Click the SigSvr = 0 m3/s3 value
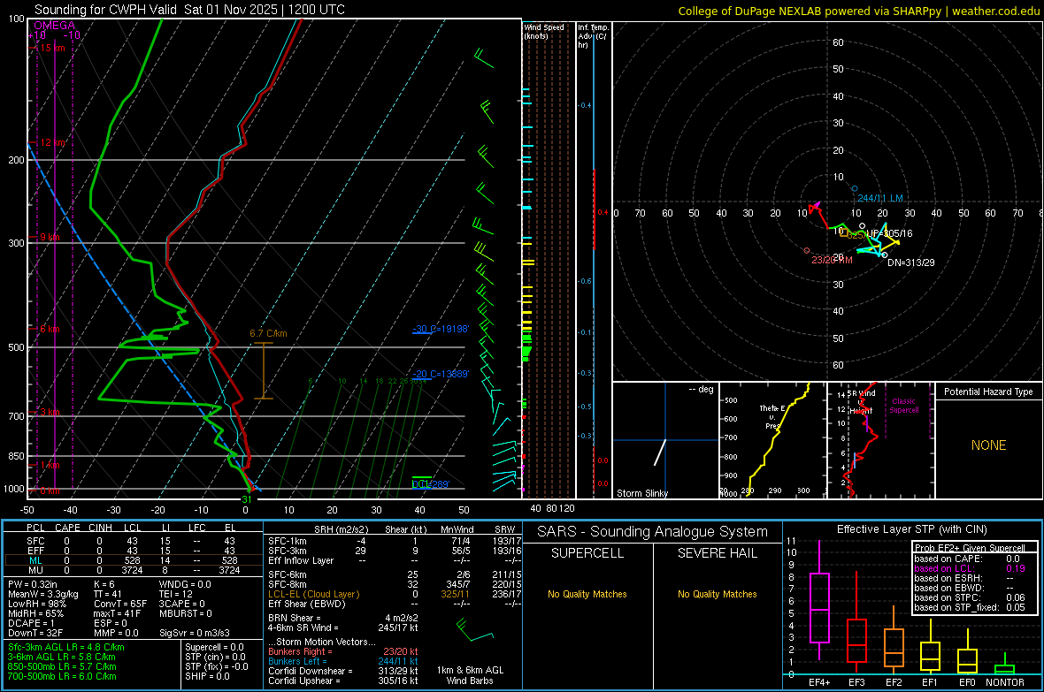The image size is (1044, 692). pos(195,633)
